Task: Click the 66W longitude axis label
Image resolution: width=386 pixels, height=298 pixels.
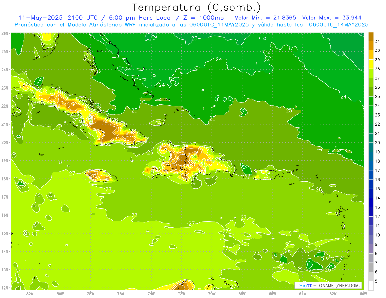Action: click(272, 293)
